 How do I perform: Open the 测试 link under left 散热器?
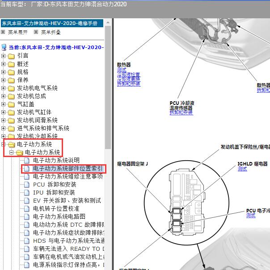tap(122, 70)
